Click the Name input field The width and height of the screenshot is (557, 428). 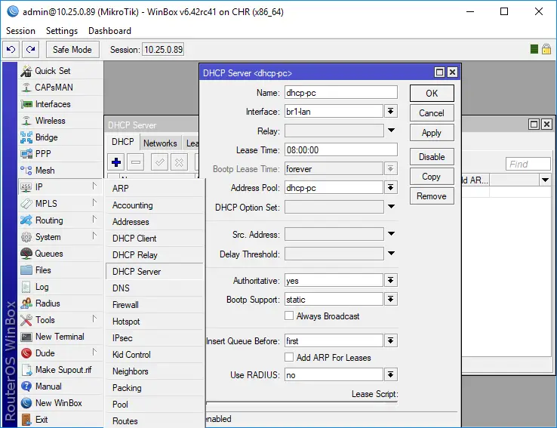tap(340, 92)
